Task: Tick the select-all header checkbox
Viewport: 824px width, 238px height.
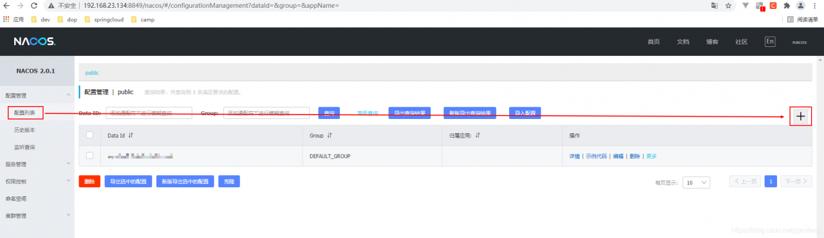Action: [89, 135]
